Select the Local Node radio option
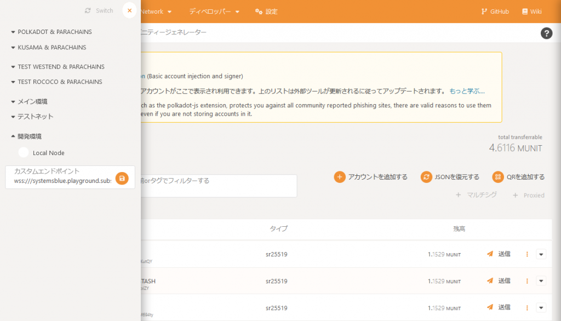This screenshot has height=321, width=561. (24, 153)
